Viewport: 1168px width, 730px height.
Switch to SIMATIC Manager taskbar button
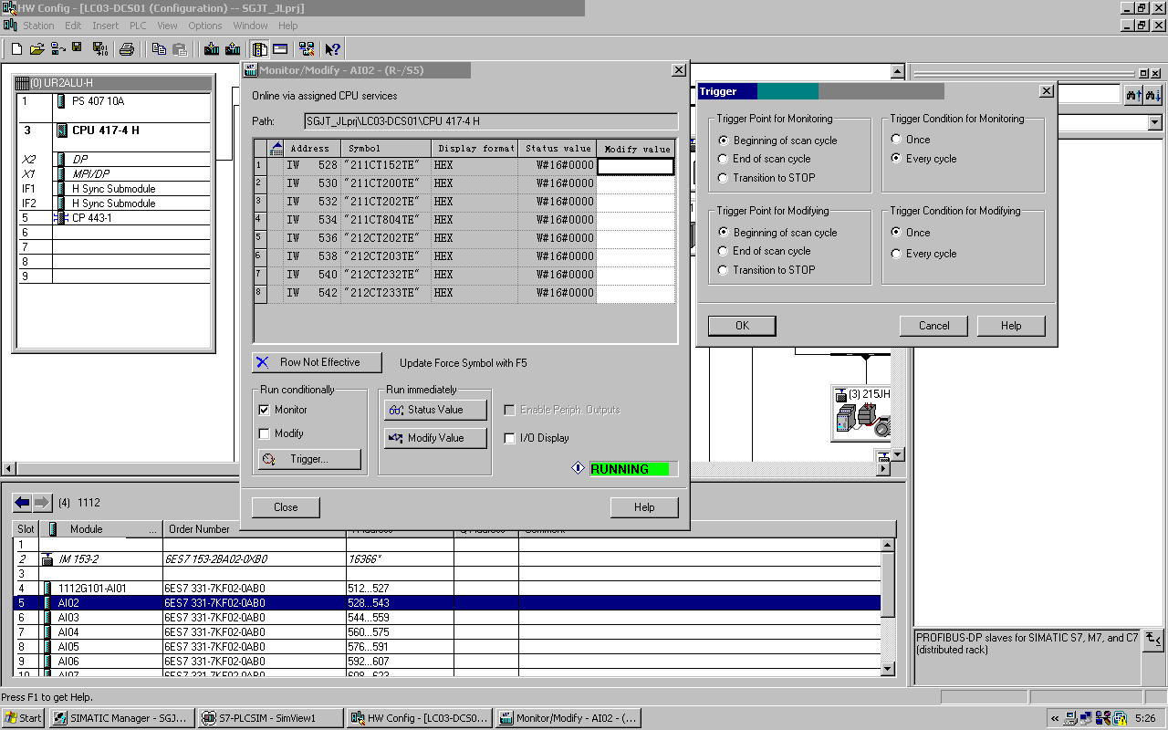(121, 718)
